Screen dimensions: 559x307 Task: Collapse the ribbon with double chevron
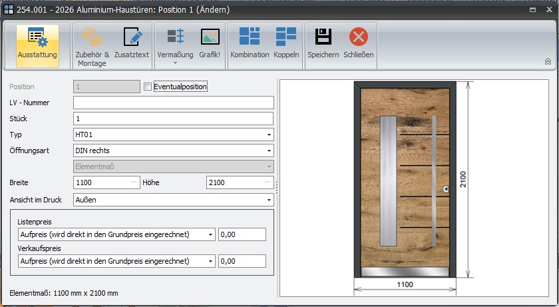coord(548,62)
